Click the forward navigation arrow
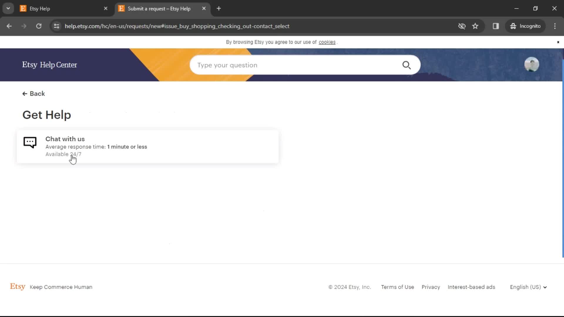564x317 pixels. click(x=24, y=26)
